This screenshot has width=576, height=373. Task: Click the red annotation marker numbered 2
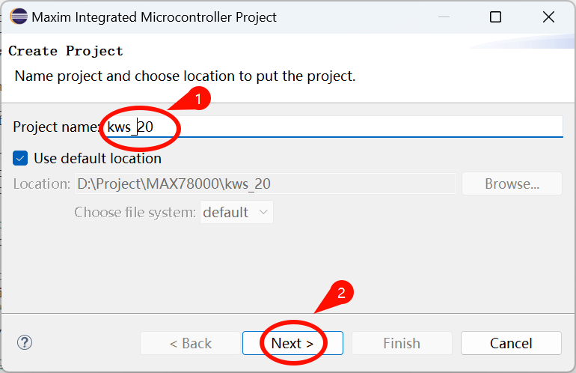[341, 293]
